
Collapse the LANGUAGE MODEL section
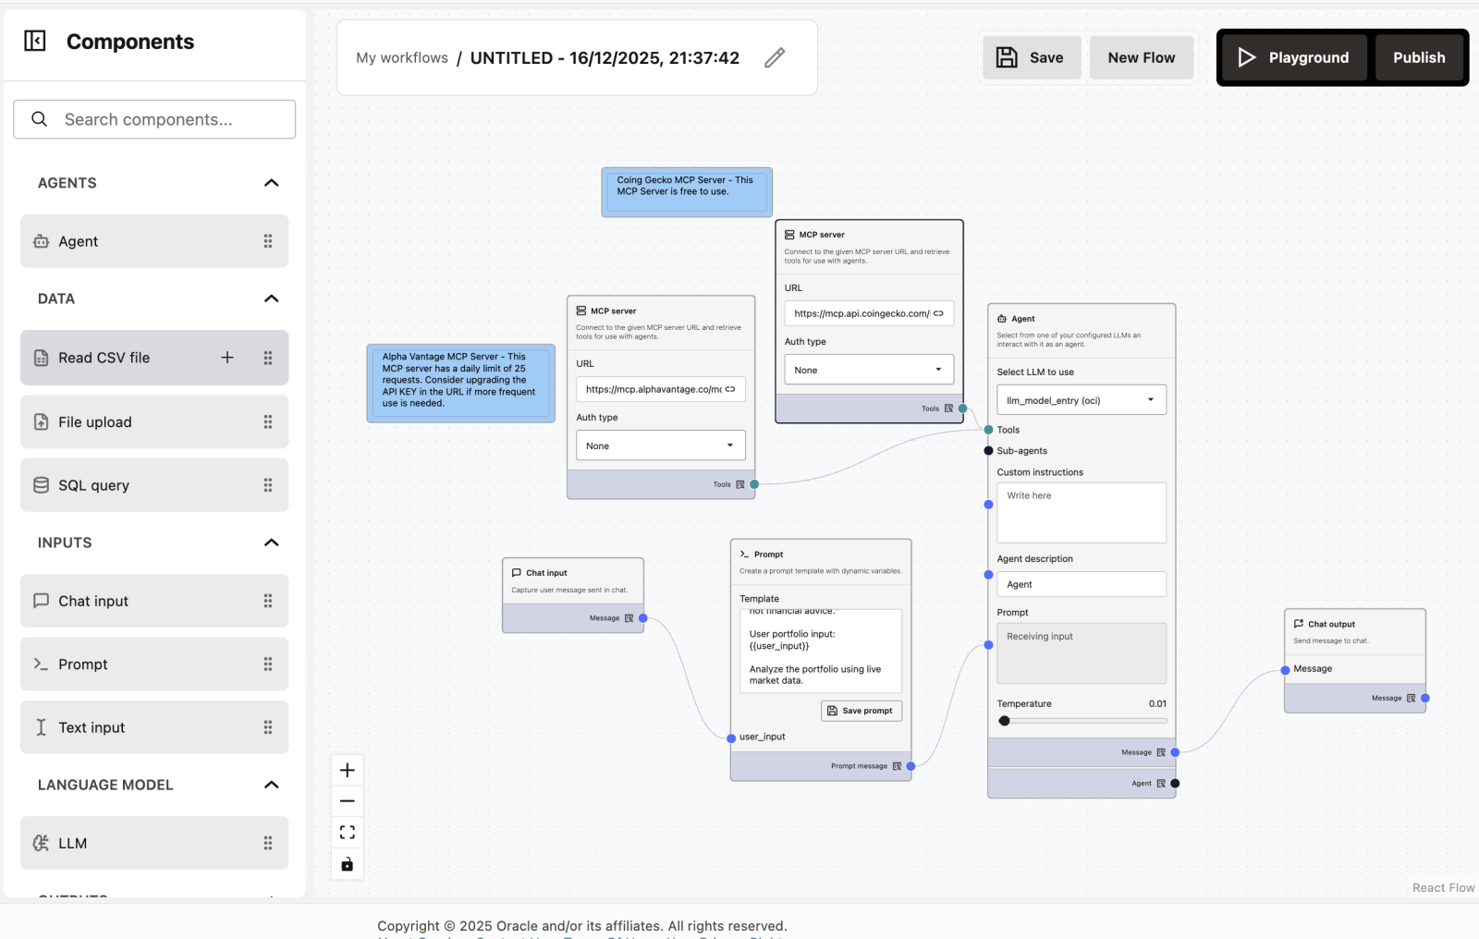[x=271, y=785]
